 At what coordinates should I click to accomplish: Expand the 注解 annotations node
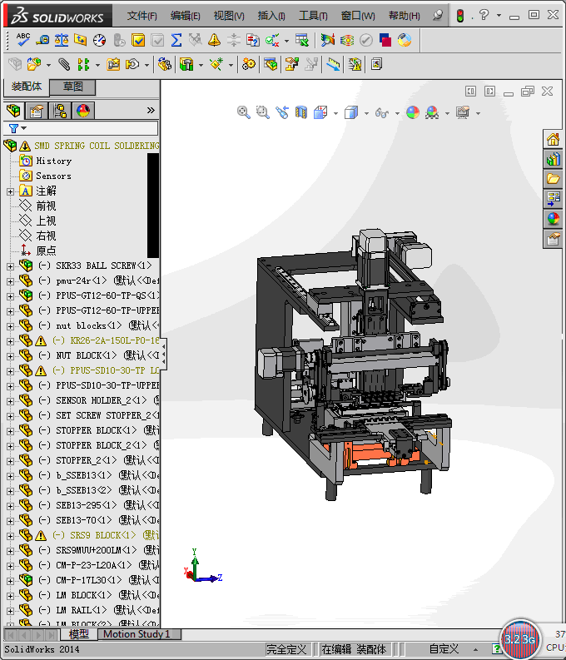pos(11,191)
